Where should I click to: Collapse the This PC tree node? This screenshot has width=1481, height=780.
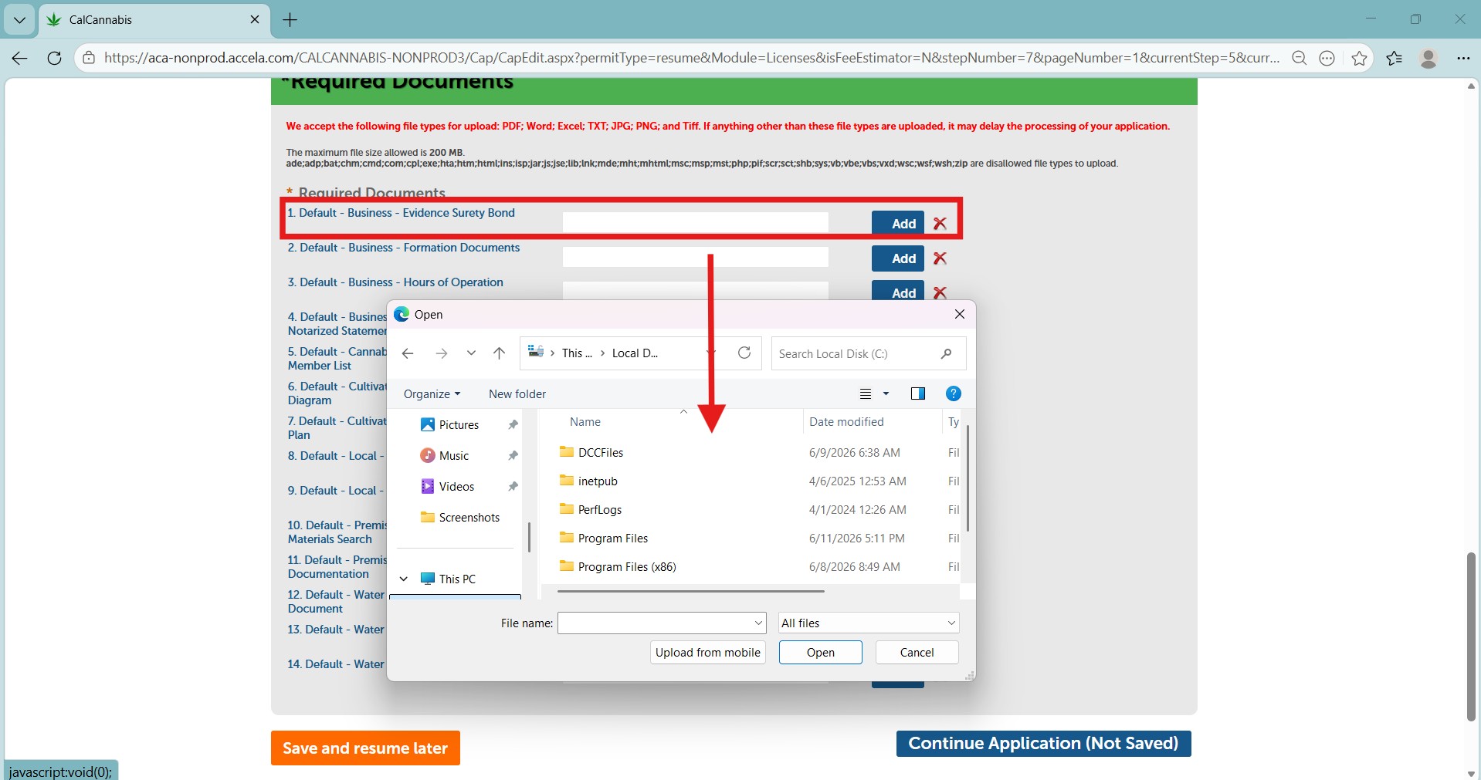403,579
